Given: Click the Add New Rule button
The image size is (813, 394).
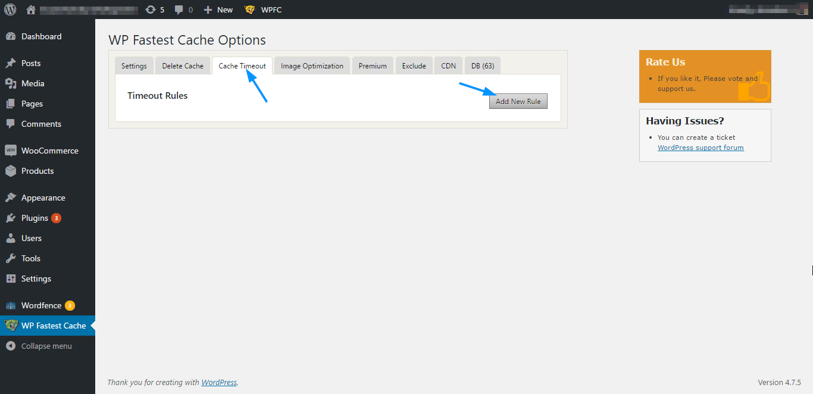Looking at the screenshot, I should [518, 101].
